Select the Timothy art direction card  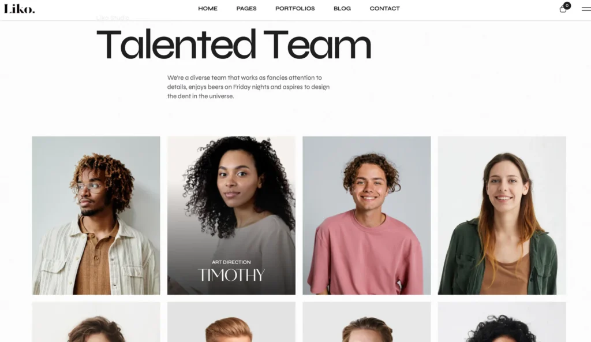231,215
